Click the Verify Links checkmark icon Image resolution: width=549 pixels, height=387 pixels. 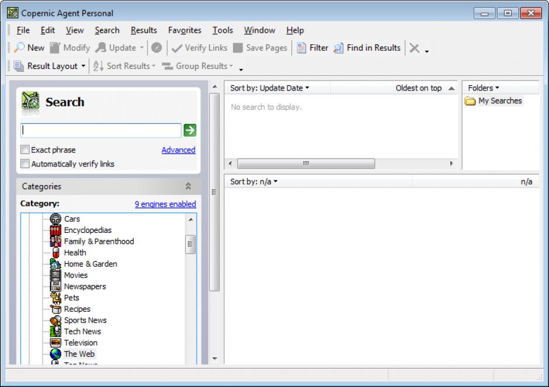[177, 48]
